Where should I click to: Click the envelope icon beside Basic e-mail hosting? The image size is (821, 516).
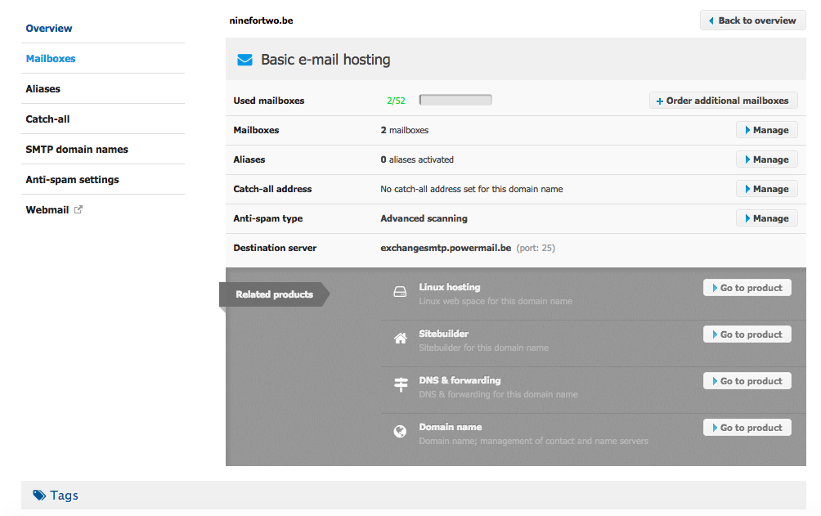244,60
